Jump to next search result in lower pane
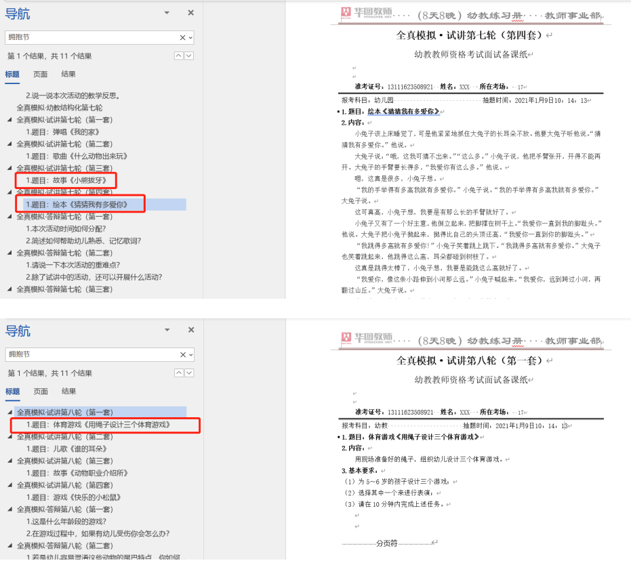 [189, 373]
